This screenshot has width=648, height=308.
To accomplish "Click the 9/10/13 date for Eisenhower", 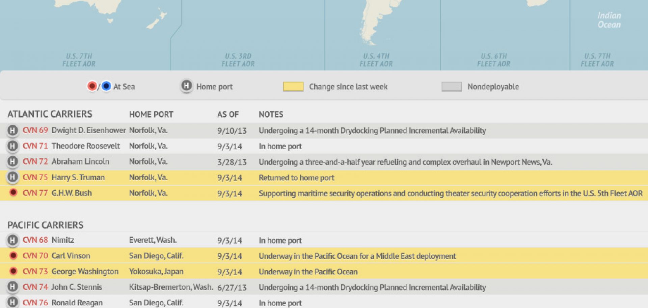I will click(x=232, y=130).
